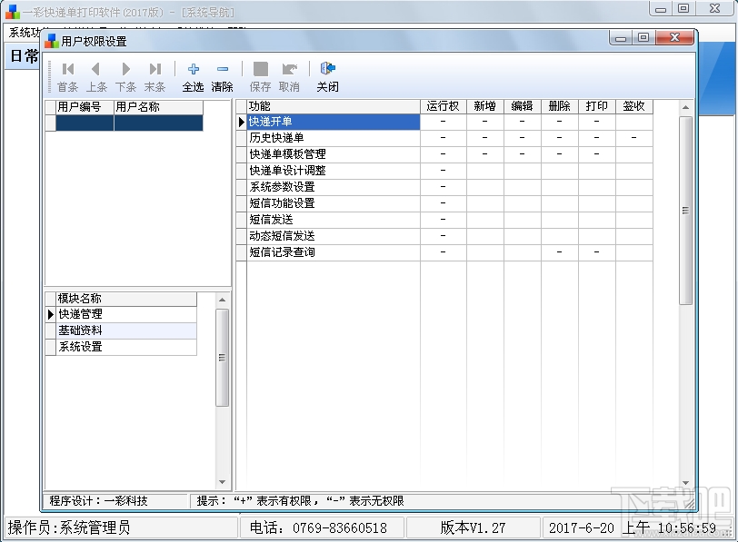The height and width of the screenshot is (542, 738).
Task: Select the 动态短信发送 function row
Action: [334, 236]
